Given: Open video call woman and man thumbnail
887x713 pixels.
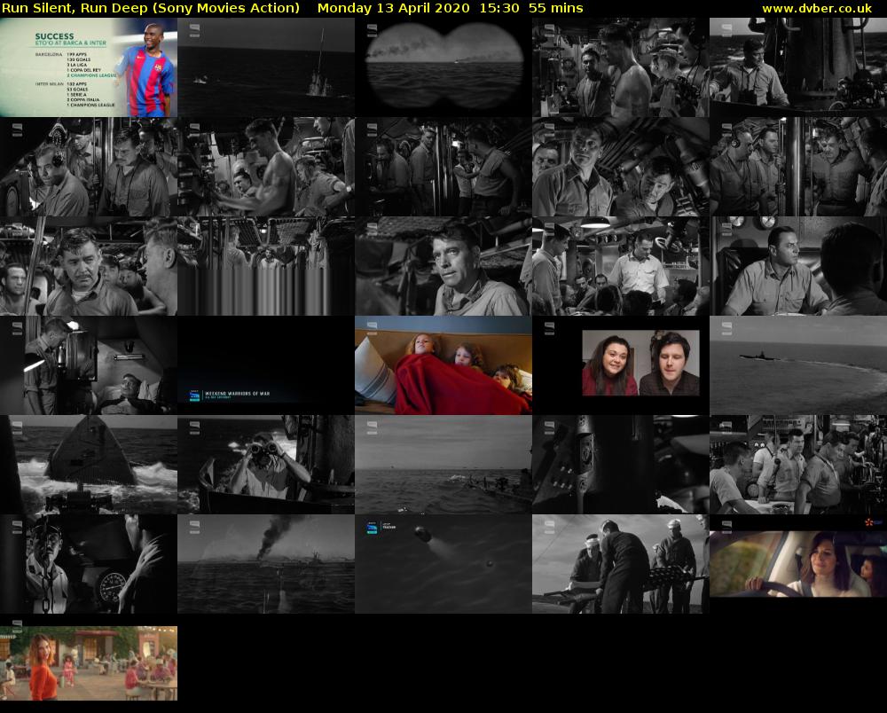Looking at the screenshot, I should click(621, 365).
